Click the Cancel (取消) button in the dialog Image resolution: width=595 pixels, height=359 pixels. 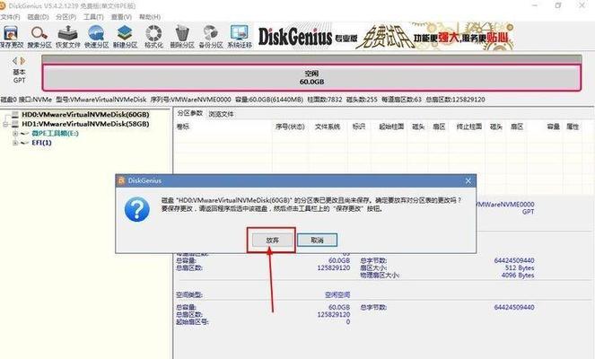click(x=317, y=240)
